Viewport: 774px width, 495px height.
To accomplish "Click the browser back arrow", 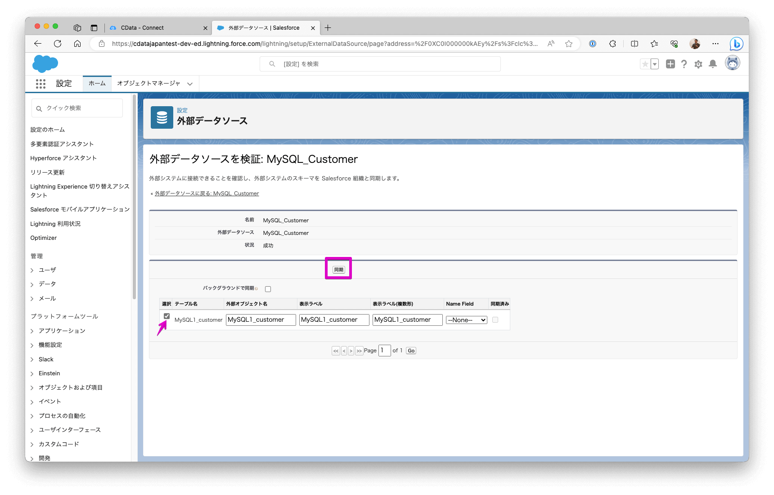I will coord(38,44).
